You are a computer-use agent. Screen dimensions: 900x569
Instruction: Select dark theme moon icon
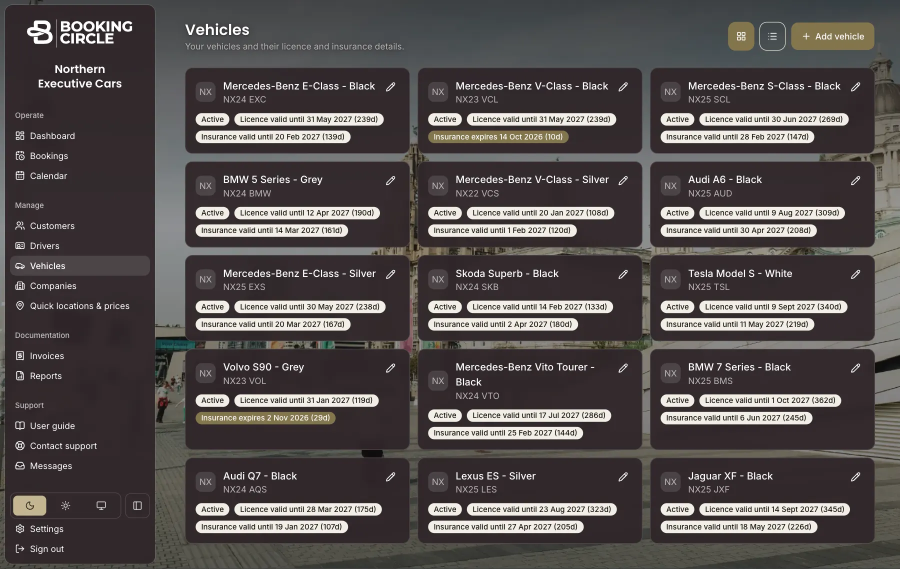click(30, 505)
